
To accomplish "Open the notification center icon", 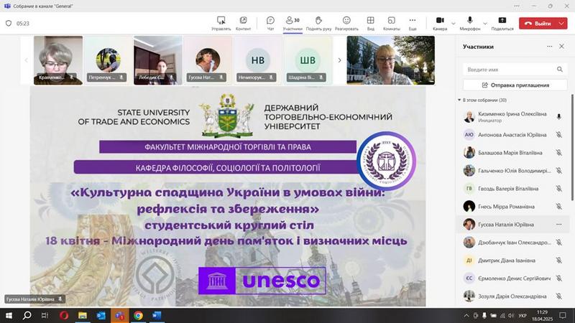I will pos(563,315).
